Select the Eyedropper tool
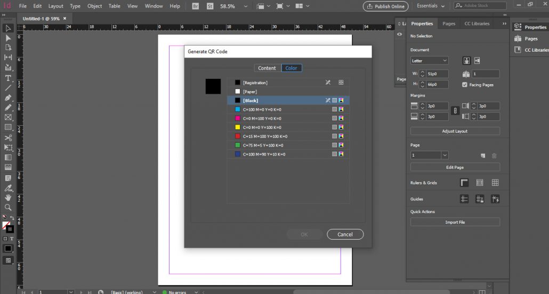The image size is (549, 294). pyautogui.click(x=8, y=188)
